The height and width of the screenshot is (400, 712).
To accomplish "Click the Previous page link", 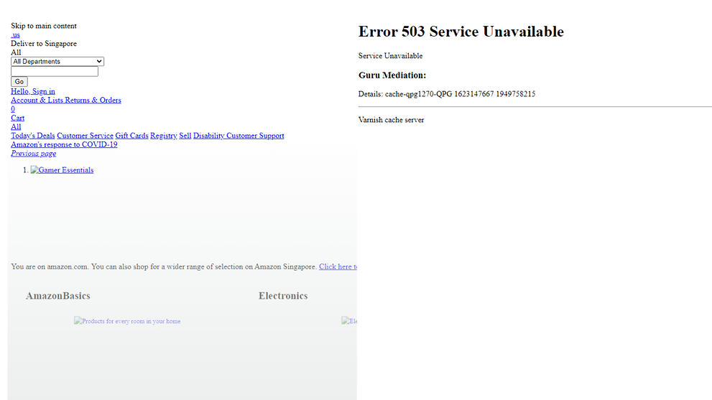I will 34,154.
